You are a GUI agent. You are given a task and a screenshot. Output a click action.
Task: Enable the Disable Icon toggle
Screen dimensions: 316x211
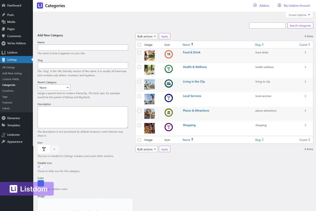[40, 167]
